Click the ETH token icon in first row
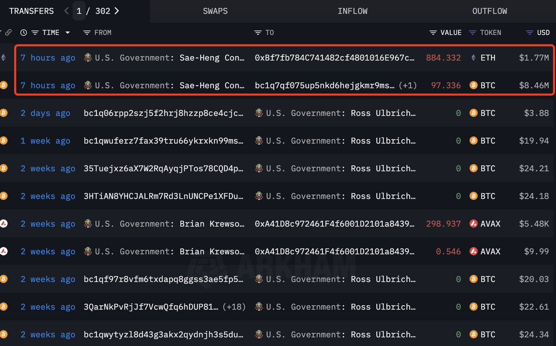Image resolution: width=556 pixels, height=346 pixels. click(x=474, y=58)
